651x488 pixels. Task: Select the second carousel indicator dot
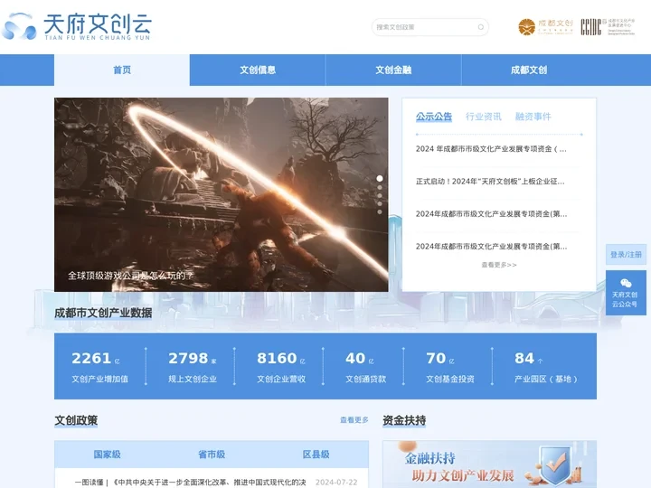380,188
